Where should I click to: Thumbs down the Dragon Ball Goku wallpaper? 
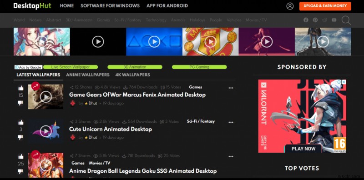20,171
